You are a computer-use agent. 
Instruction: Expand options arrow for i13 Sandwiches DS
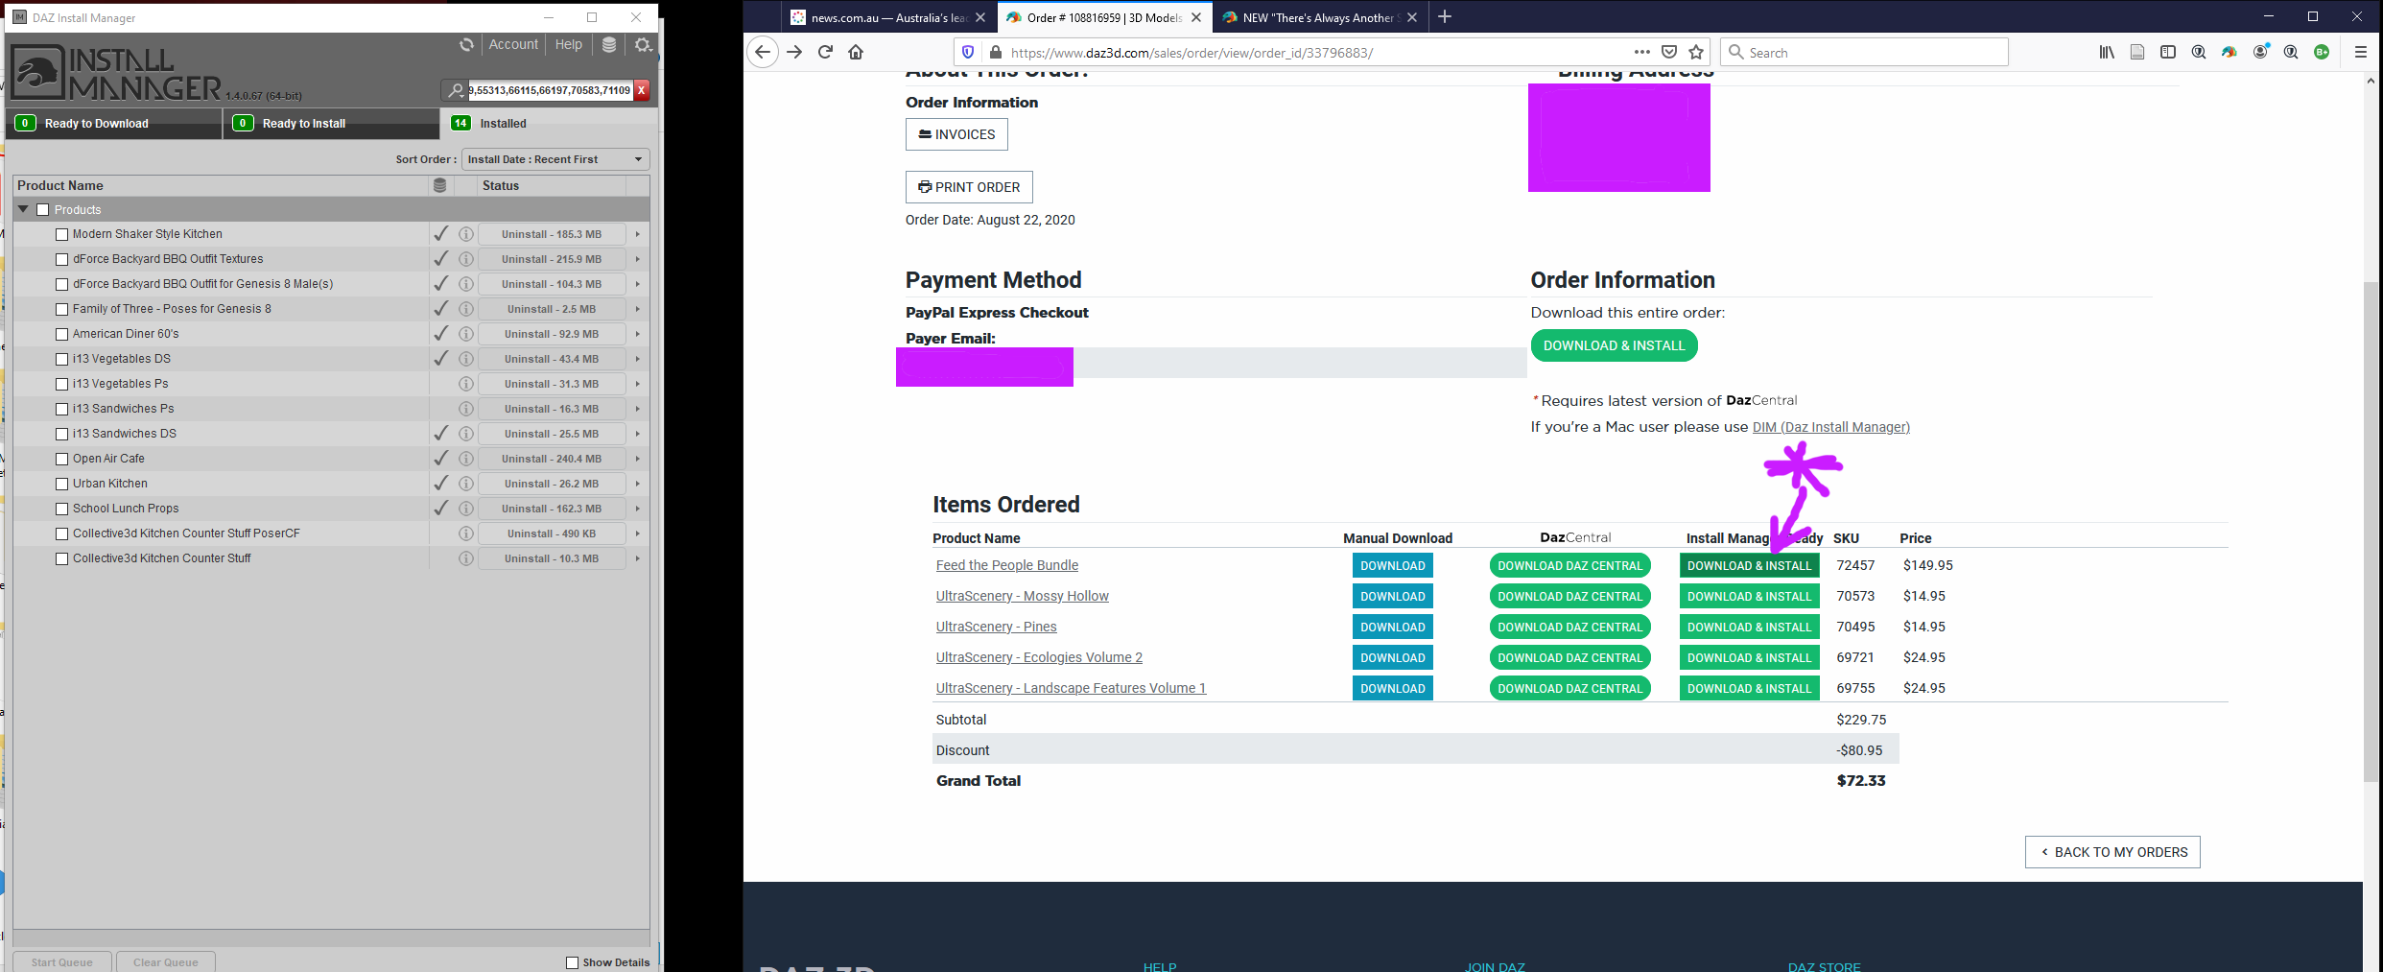[637, 434]
